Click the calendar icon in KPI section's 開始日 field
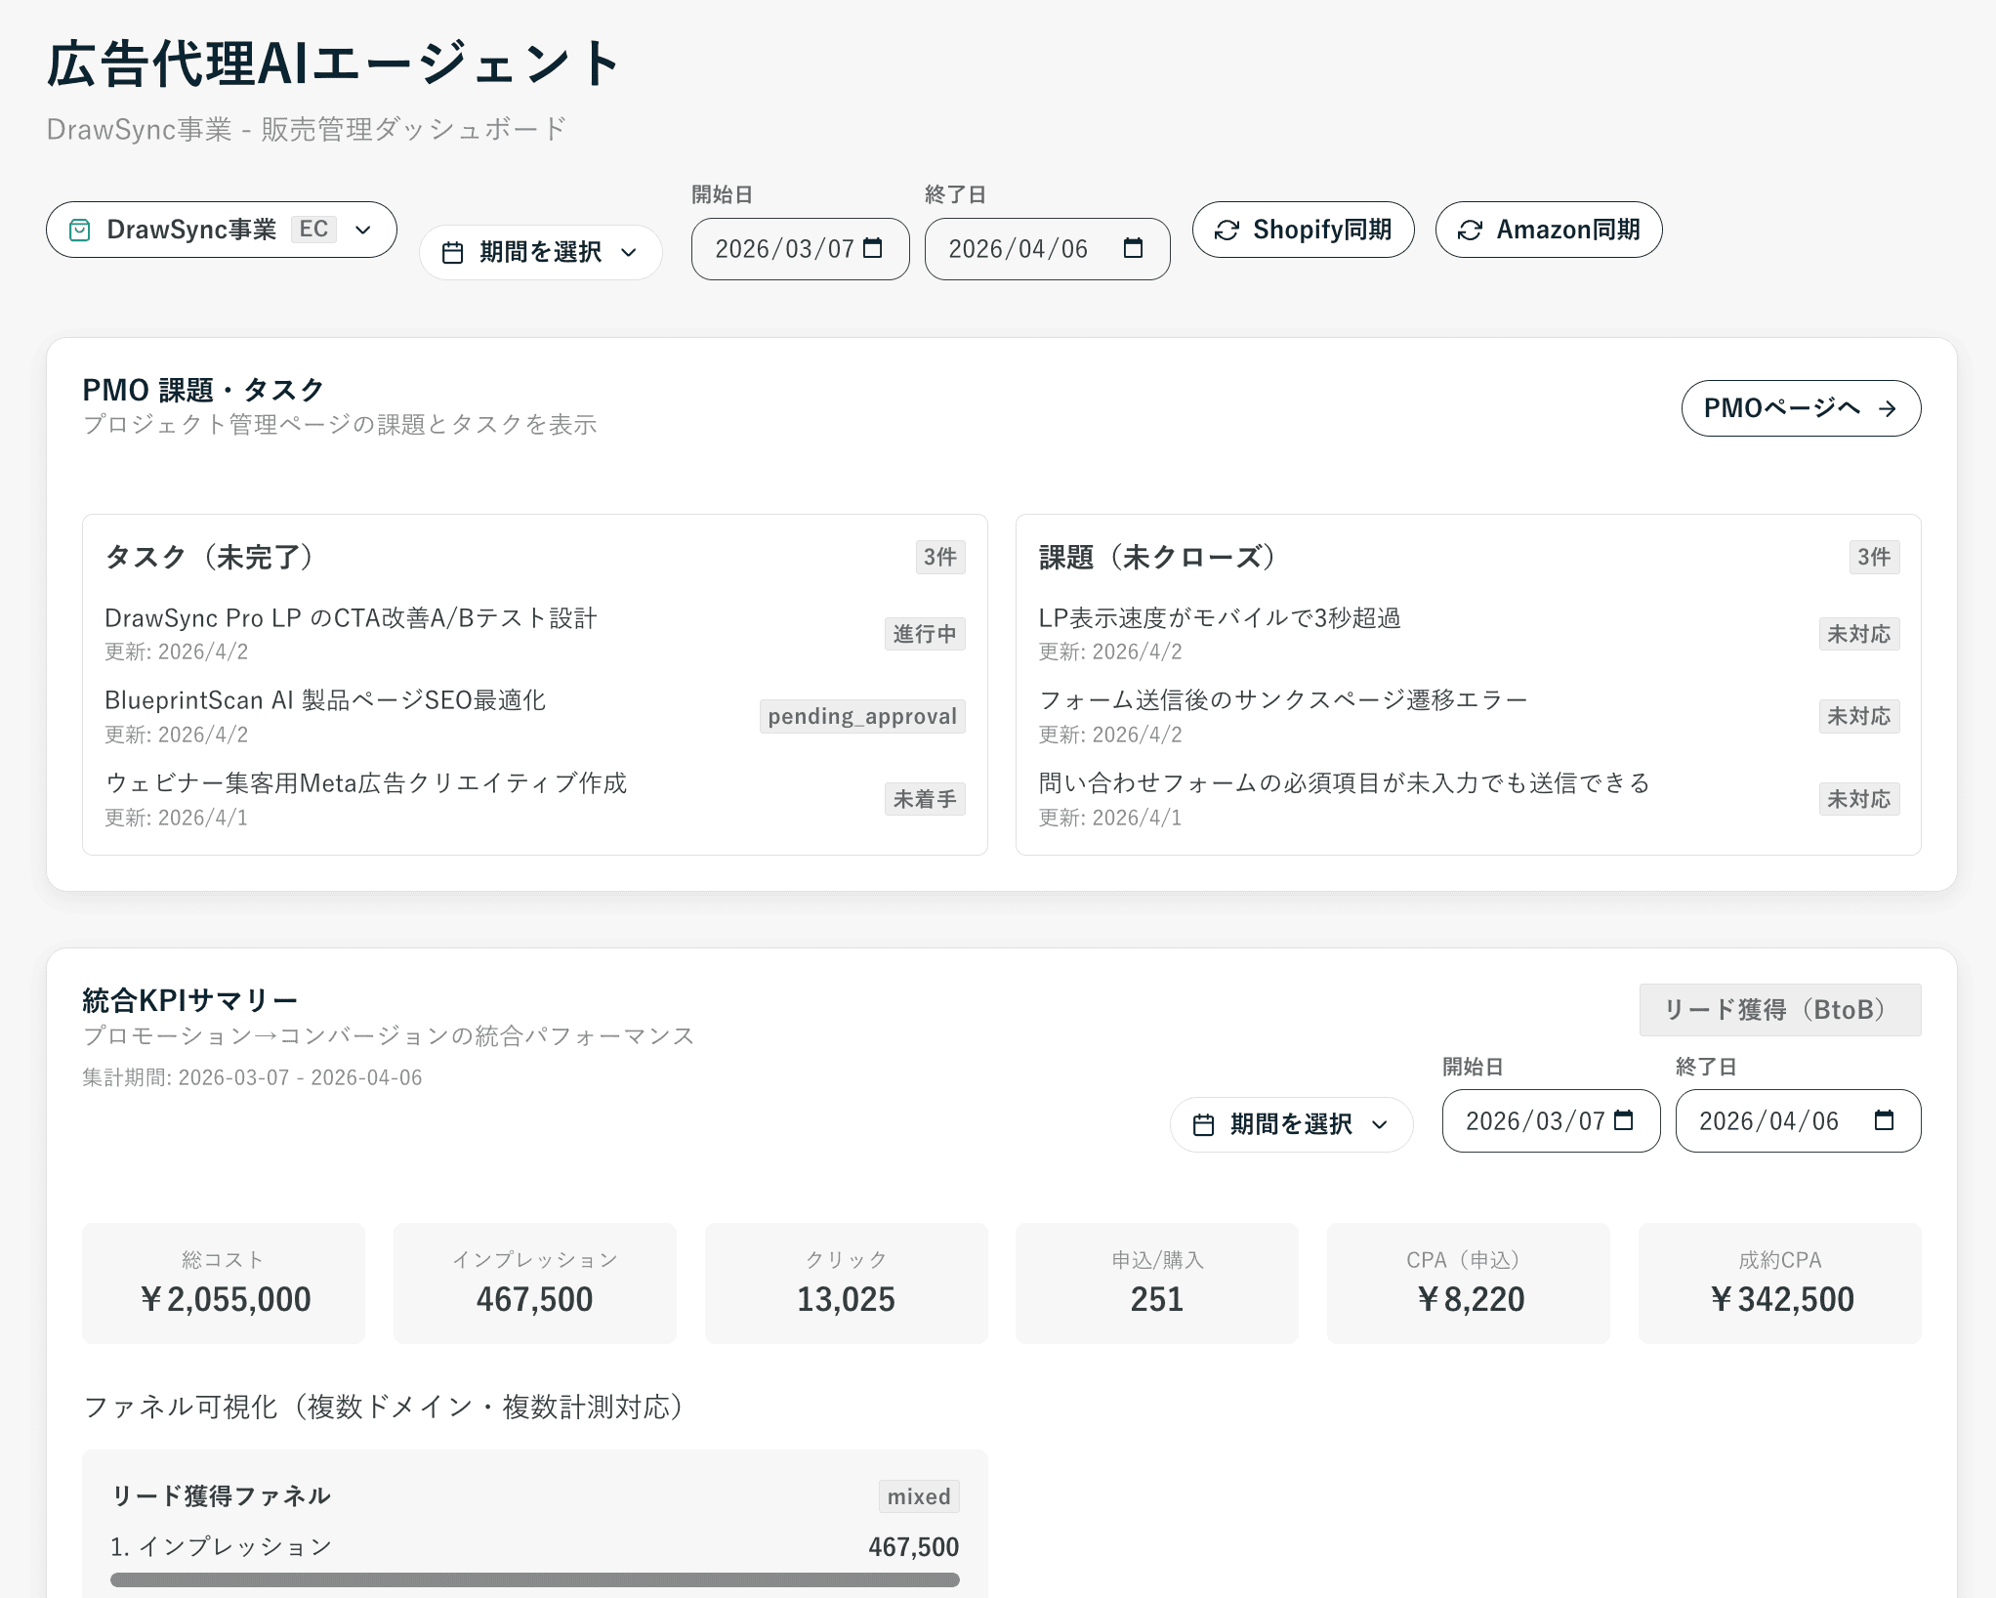1996x1598 pixels. 1622,1120
